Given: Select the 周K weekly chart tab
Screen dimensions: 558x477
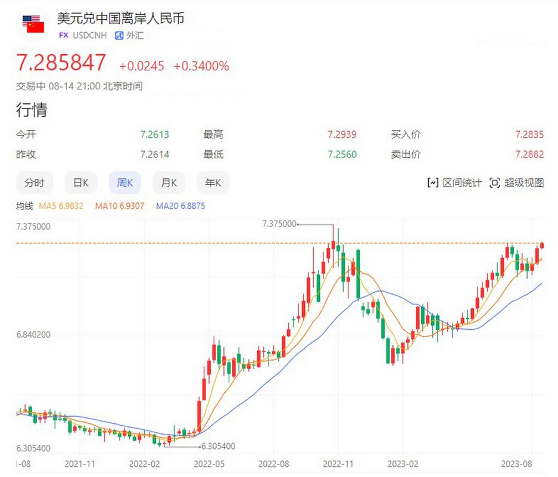Looking at the screenshot, I should pyautogui.click(x=125, y=182).
